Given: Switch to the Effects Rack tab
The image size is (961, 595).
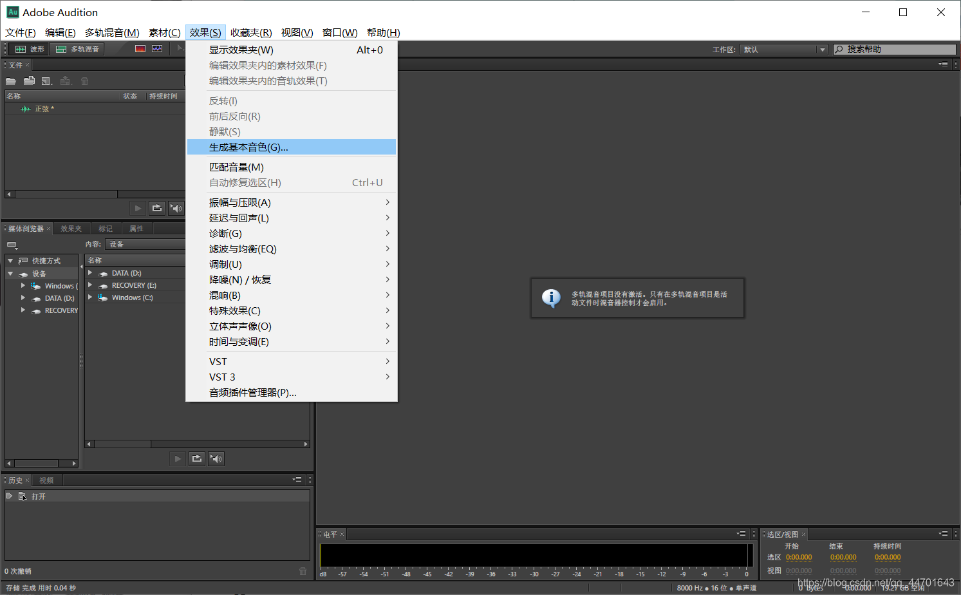Looking at the screenshot, I should click(x=71, y=229).
